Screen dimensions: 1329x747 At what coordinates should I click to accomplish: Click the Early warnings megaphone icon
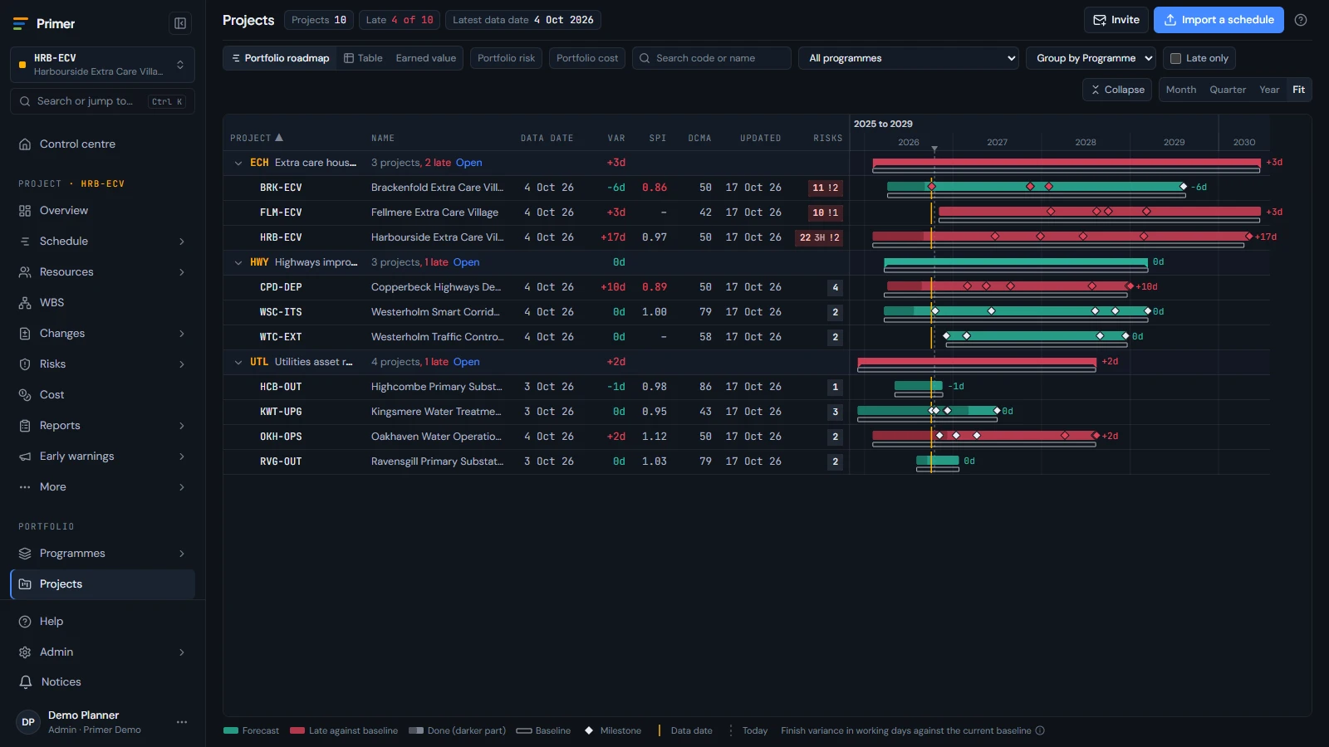25,456
